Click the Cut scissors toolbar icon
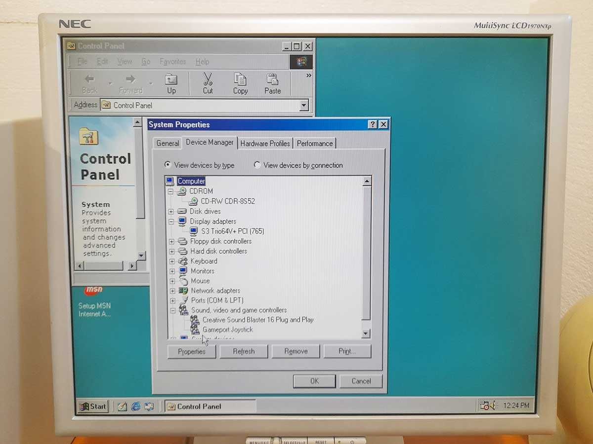This screenshot has width=593, height=444. click(x=208, y=79)
